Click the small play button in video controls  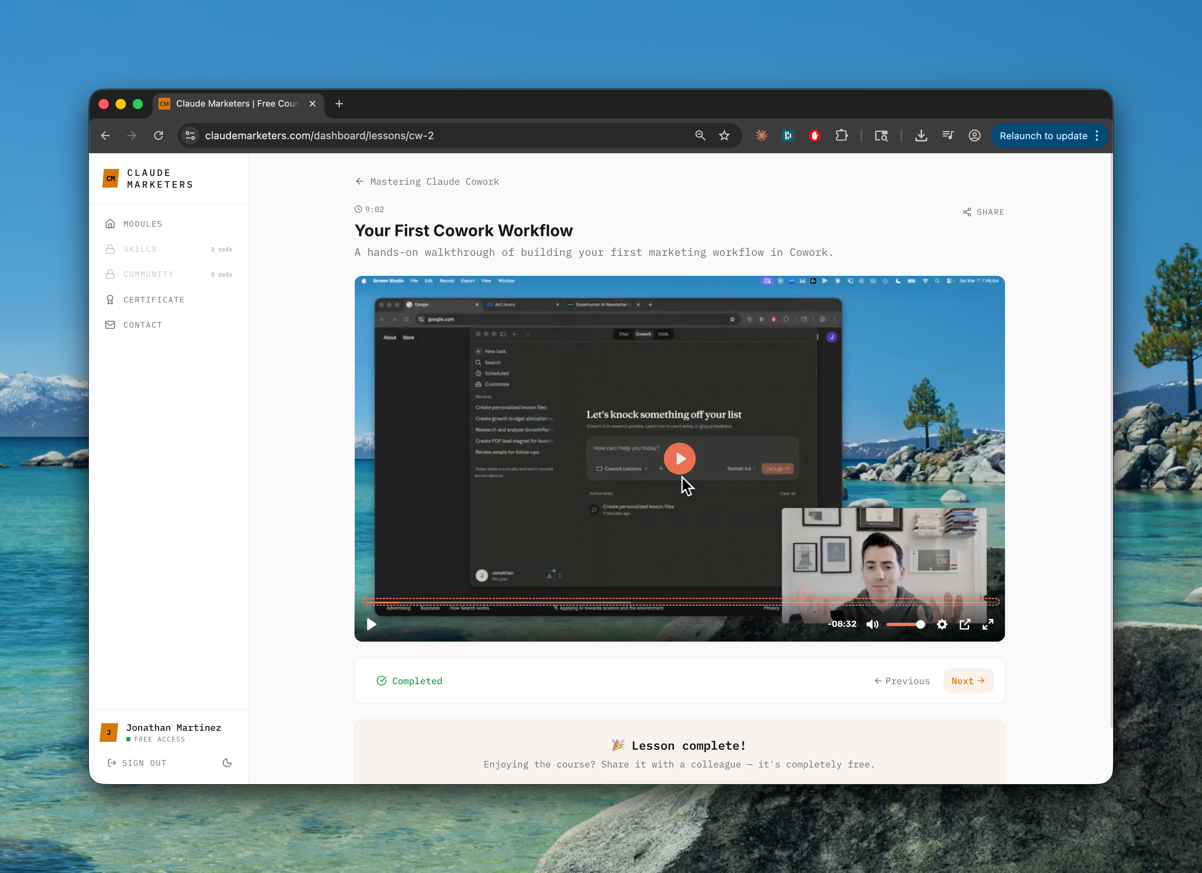click(371, 624)
